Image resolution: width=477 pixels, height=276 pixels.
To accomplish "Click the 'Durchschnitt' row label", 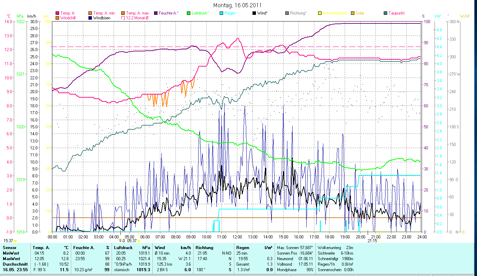I will [x=15, y=264].
